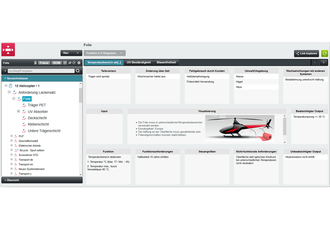The width and height of the screenshot is (330, 229).
Task: Close the Folie panel with the X icon
Action: tap(79, 63)
